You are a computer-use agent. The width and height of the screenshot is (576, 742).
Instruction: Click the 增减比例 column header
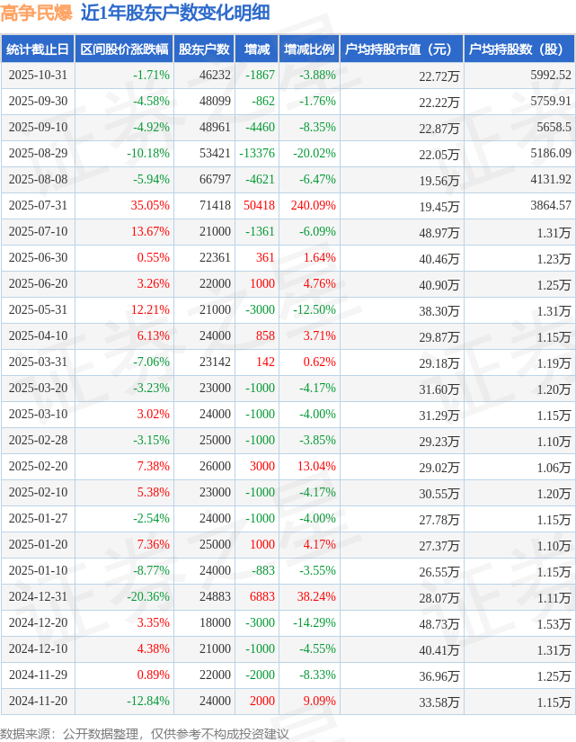308,49
